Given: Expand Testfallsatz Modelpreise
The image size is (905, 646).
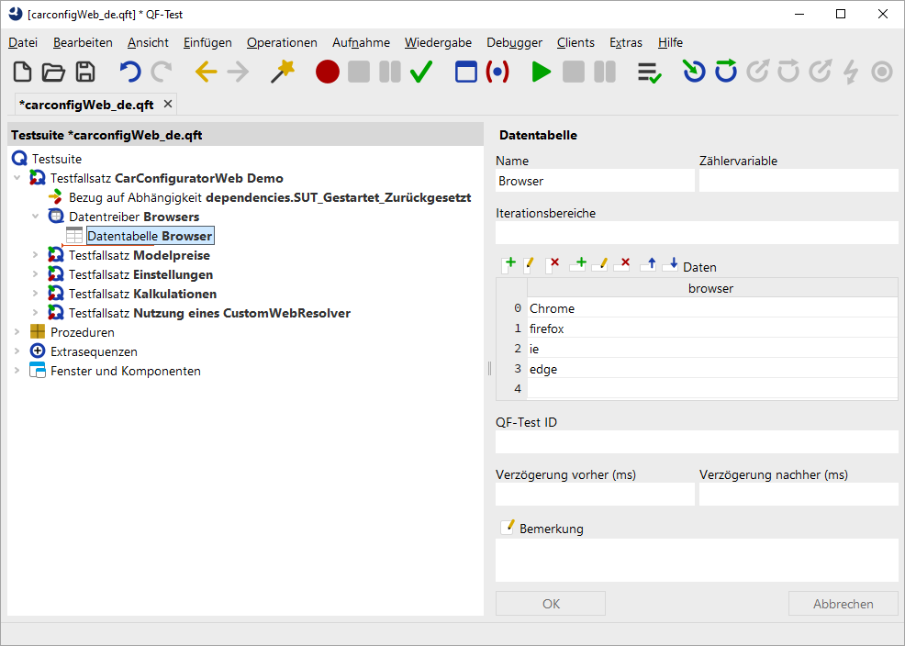Looking at the screenshot, I should coord(36,255).
